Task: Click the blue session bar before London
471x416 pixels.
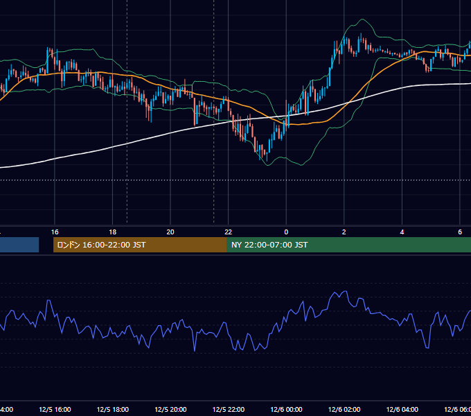Action: pyautogui.click(x=19, y=245)
